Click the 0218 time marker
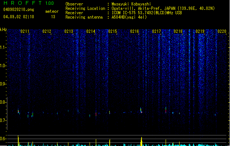 [178, 31]
